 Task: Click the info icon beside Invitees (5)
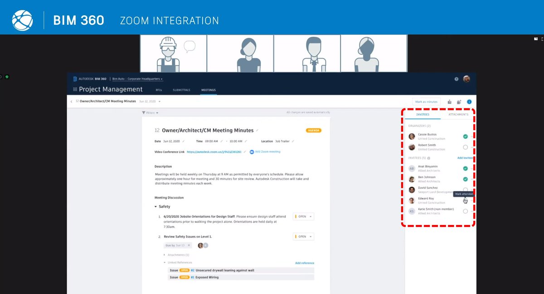(429, 158)
